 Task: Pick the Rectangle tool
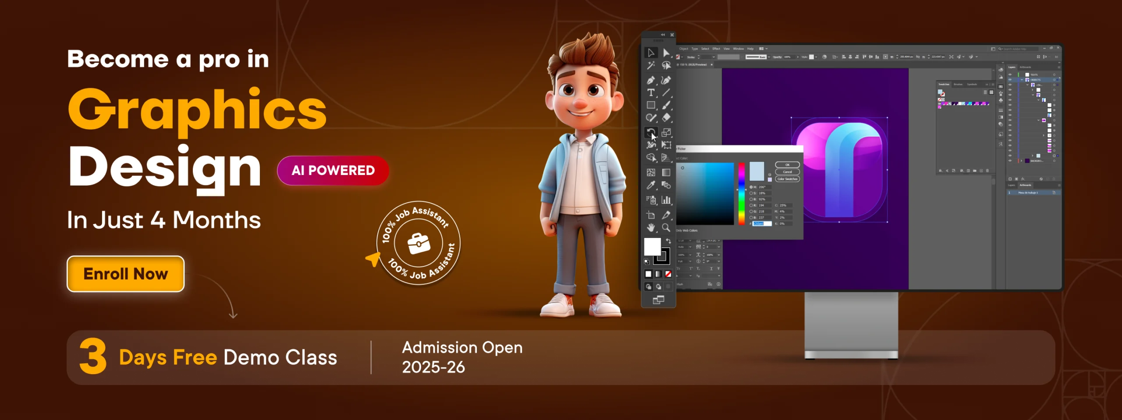pos(651,105)
